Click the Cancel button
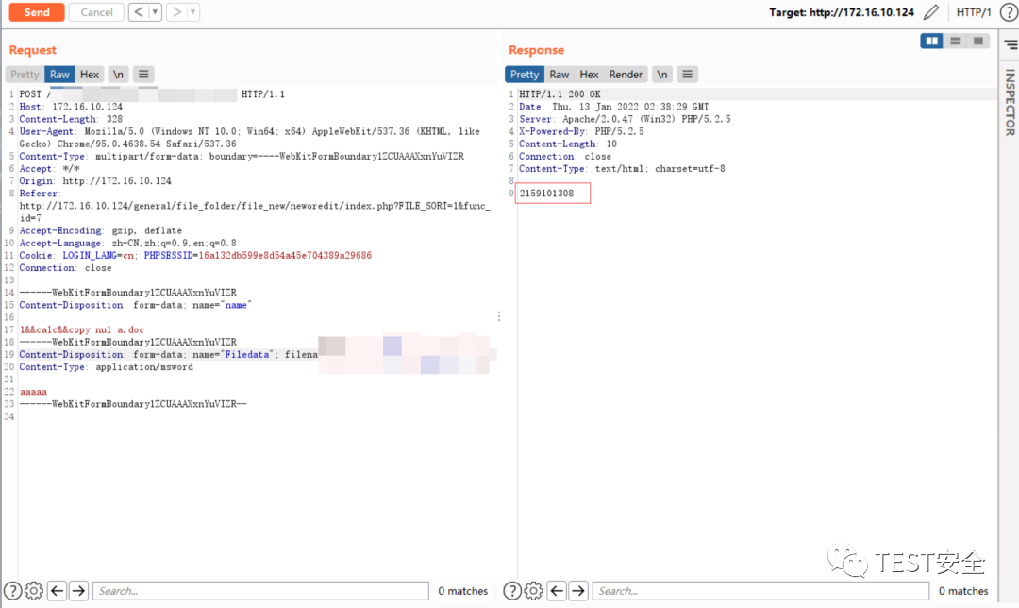The image size is (1019, 608). pyautogui.click(x=96, y=12)
